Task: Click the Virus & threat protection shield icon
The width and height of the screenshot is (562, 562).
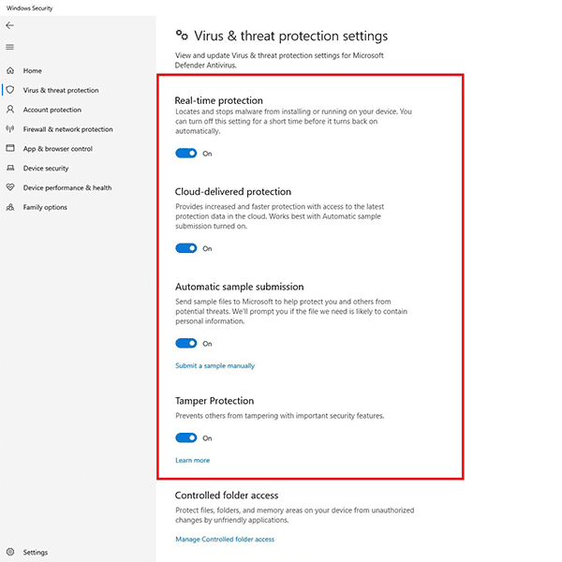Action: coord(10,90)
